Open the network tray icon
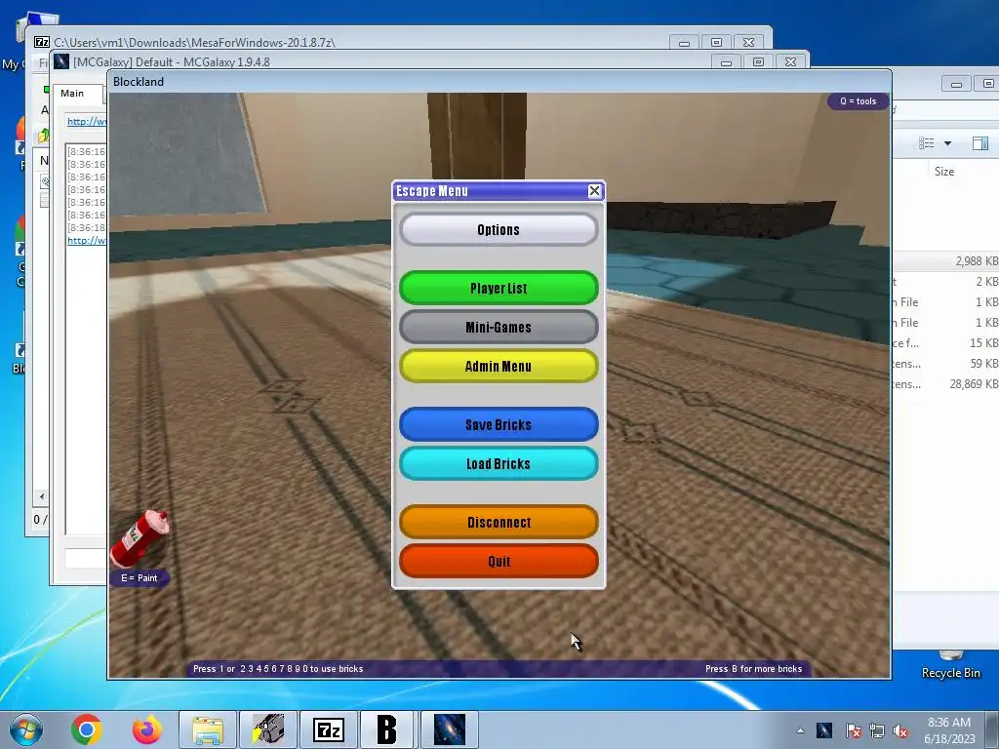The image size is (999, 749). coord(877,730)
